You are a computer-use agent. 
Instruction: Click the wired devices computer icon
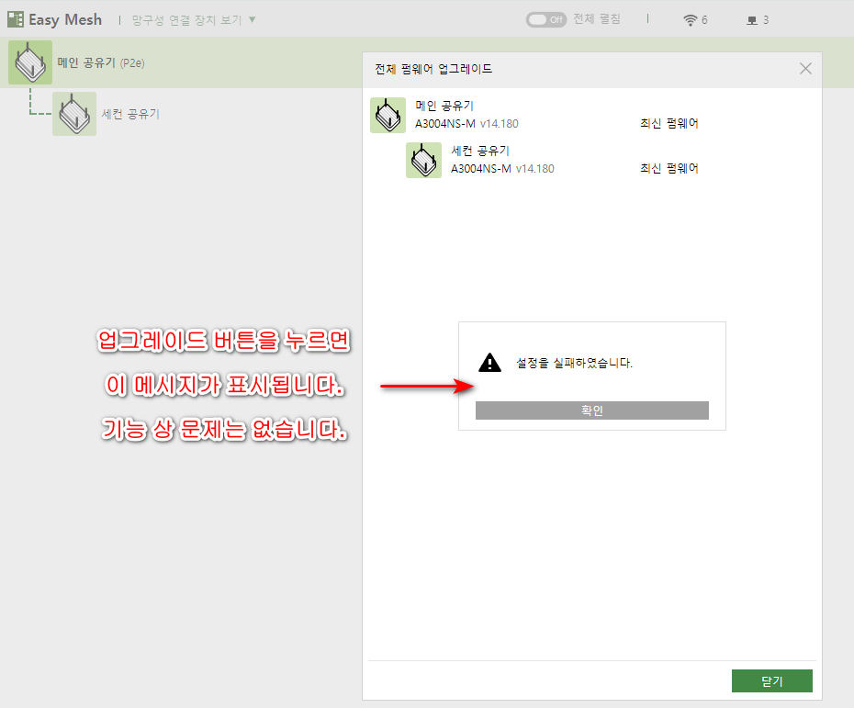pos(752,21)
